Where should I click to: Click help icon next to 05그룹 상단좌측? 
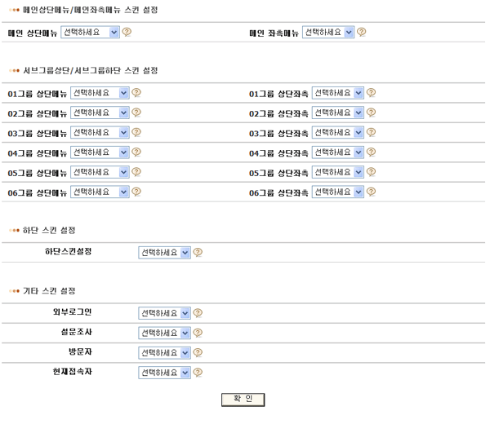pyautogui.click(x=371, y=172)
